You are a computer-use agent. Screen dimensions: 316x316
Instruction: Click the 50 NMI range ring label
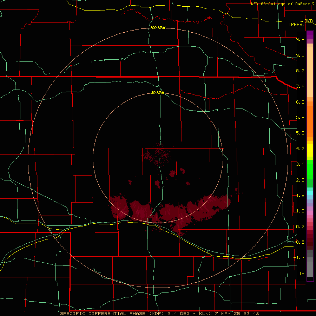[158, 93]
